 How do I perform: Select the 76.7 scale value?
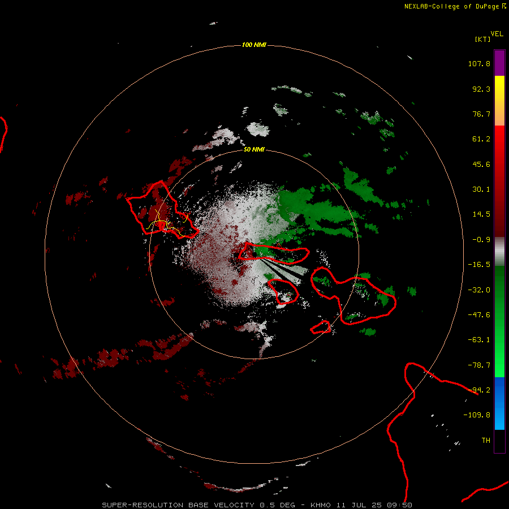[481, 114]
